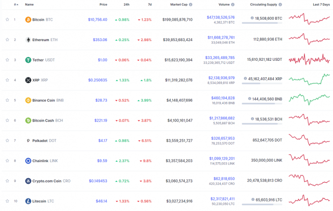Click the yellow Binance Coin logo icon
Screen dimensions: 333x211
click(x=28, y=100)
